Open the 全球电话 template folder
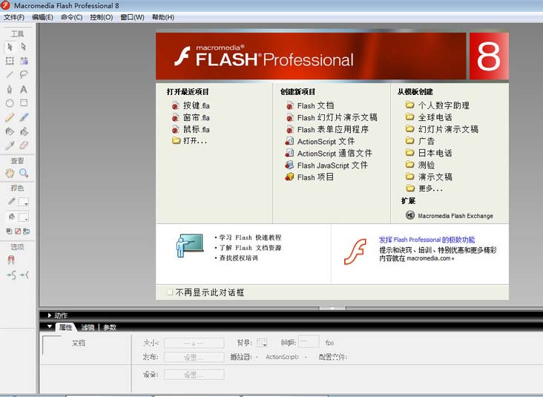This screenshot has width=543, height=397. click(429, 117)
